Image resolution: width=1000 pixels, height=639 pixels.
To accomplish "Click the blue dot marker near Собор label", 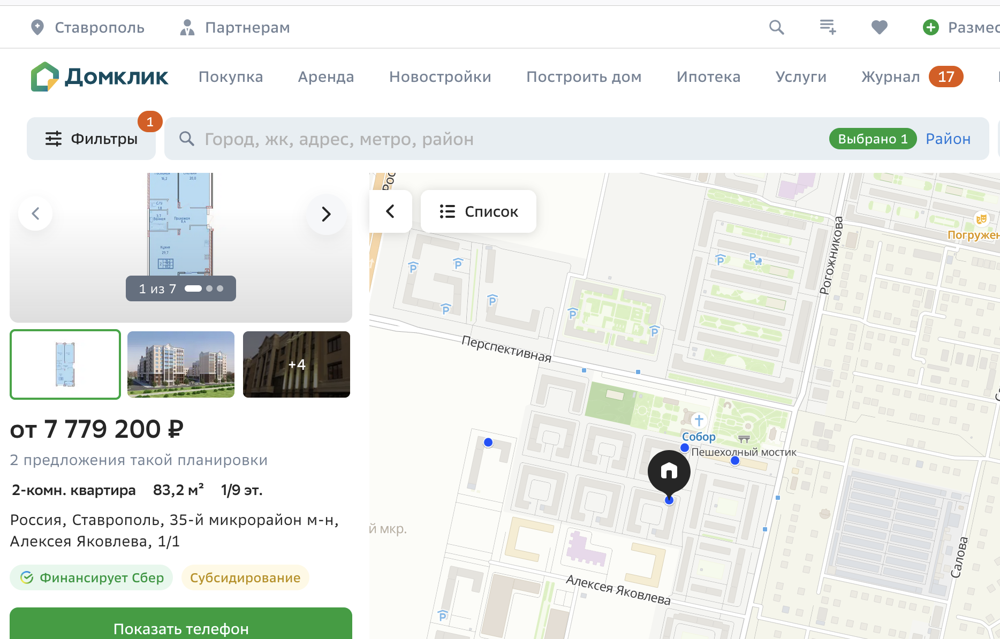I will (x=685, y=447).
